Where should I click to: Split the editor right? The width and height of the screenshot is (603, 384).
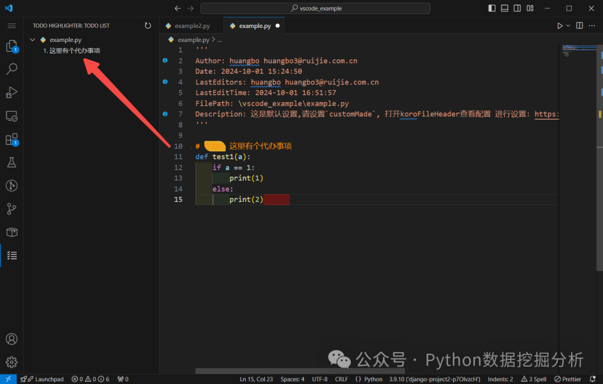point(580,26)
